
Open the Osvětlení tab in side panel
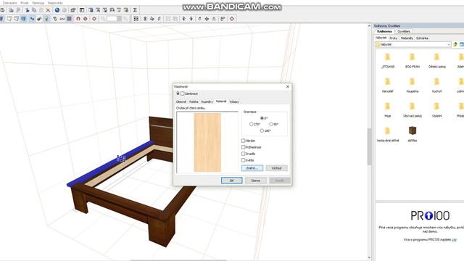404,31
